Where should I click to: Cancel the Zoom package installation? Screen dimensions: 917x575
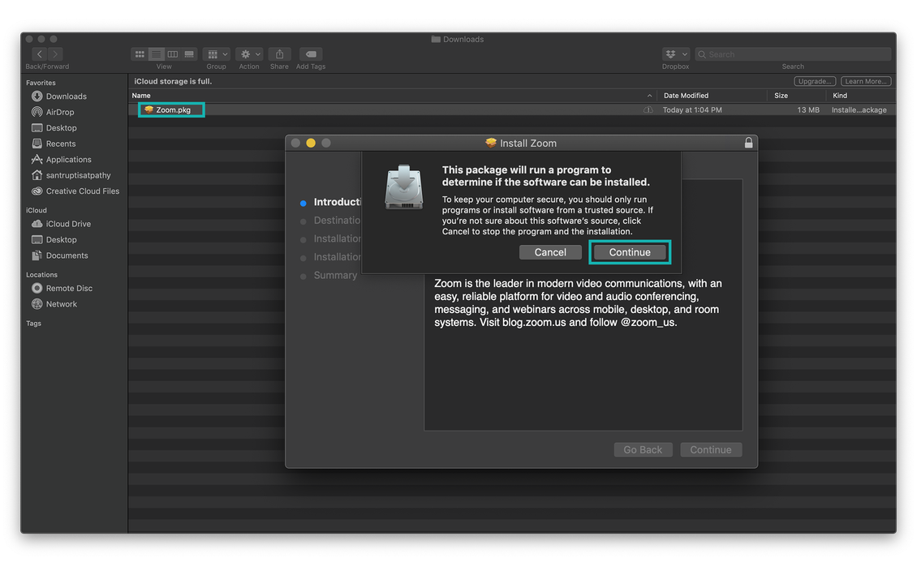click(x=550, y=252)
